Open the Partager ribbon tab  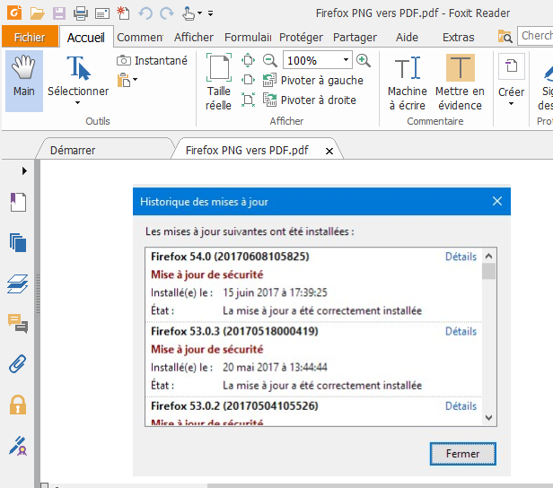[355, 38]
